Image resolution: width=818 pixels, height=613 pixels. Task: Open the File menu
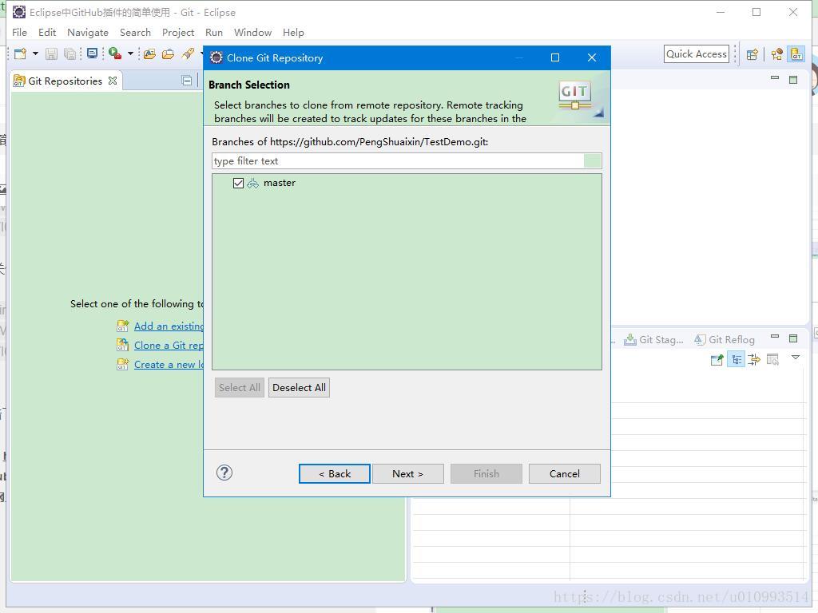19,32
